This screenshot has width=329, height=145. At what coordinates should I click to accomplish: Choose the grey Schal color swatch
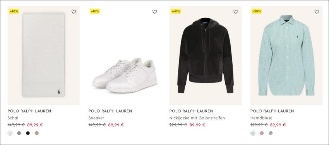[19, 133]
